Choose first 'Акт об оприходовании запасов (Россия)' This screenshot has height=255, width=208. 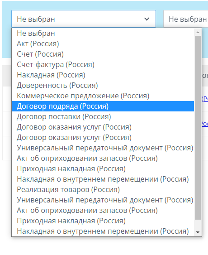(x=103, y=158)
